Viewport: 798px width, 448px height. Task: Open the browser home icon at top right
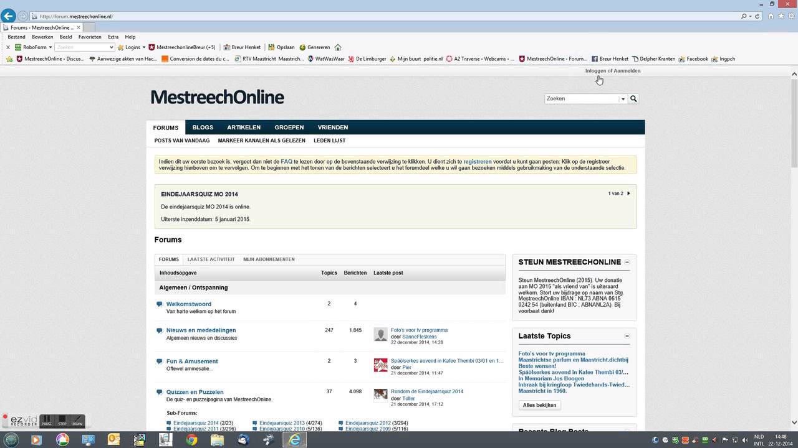coord(771,16)
